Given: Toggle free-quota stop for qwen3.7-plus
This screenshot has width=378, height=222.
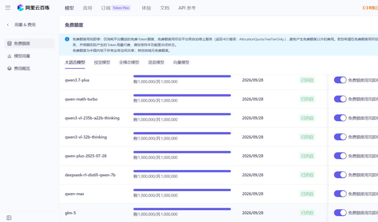Looking at the screenshot, I should 340,80.
